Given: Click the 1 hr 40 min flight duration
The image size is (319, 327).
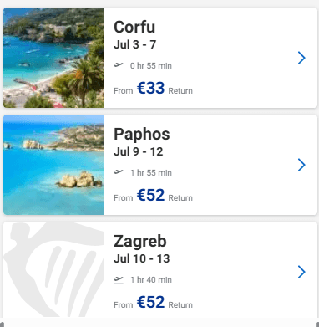Looking at the screenshot, I should 151,280.
